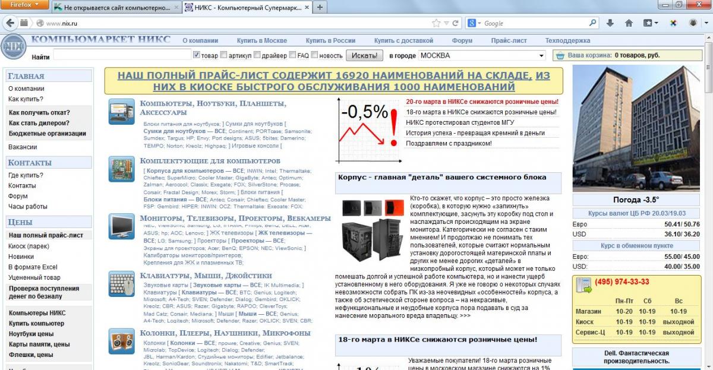Reload the page with the refresh icon

tap(456, 23)
